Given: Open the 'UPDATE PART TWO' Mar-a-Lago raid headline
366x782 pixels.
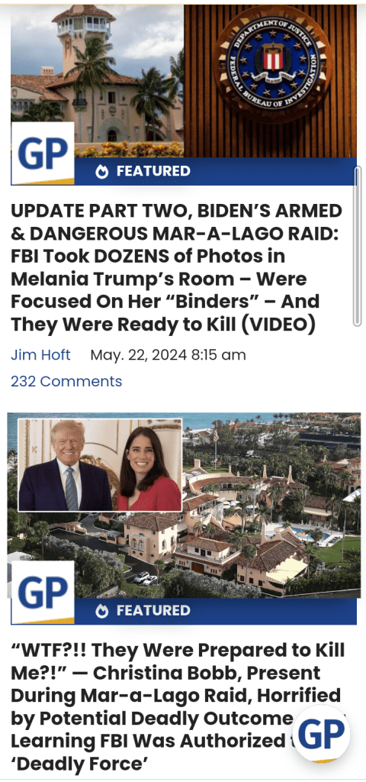Looking at the screenshot, I should (177, 268).
